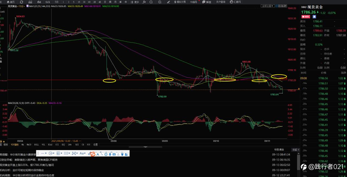Zoom out the chart with the minus magnifier
Viewport: 347px width, 177px height.
click(x=151, y=2)
